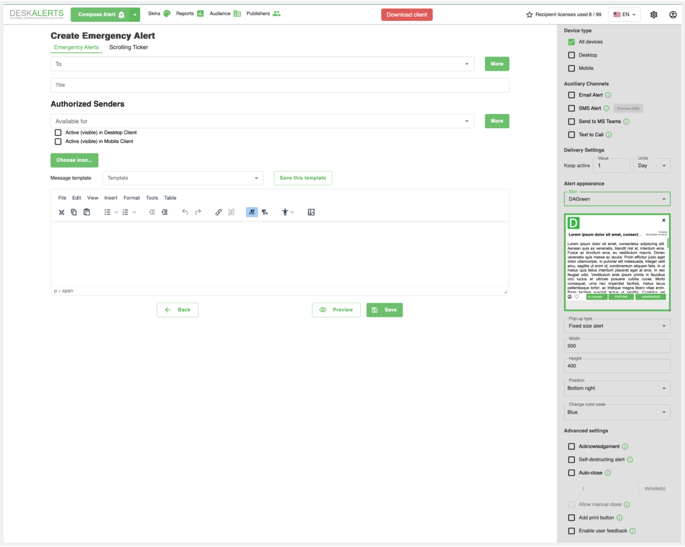Check Active in Desktop Client option
685x547 pixels.
(58, 132)
